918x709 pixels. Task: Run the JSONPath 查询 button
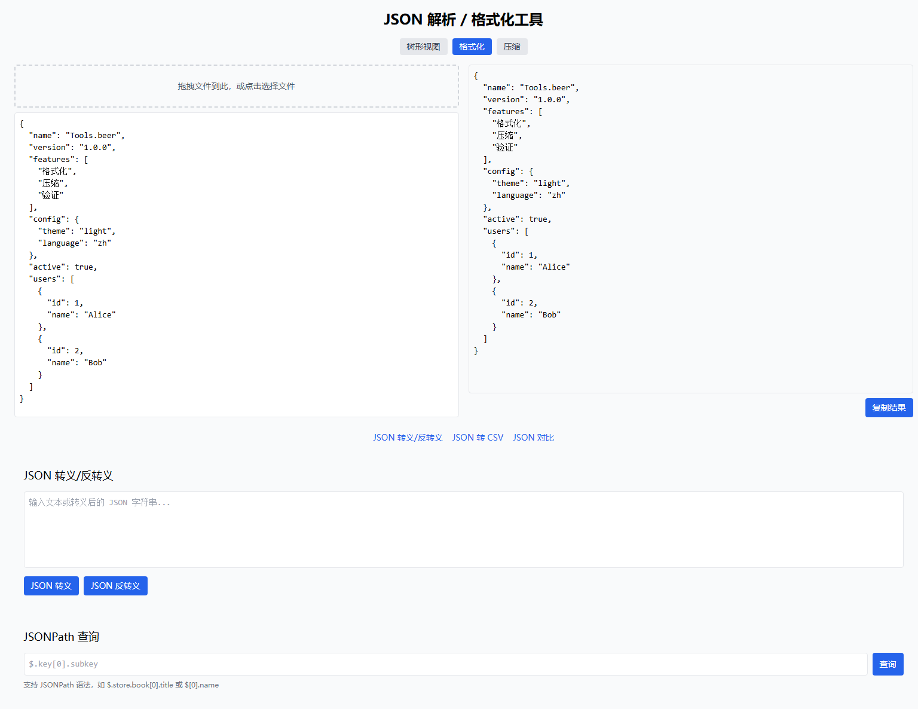[x=888, y=664]
